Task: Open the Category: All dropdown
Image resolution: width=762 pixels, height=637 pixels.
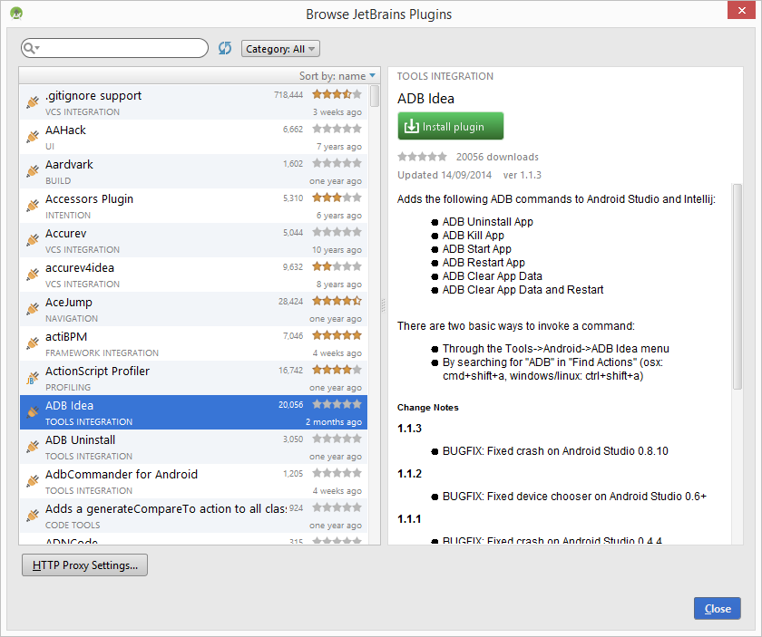Action: coord(280,49)
